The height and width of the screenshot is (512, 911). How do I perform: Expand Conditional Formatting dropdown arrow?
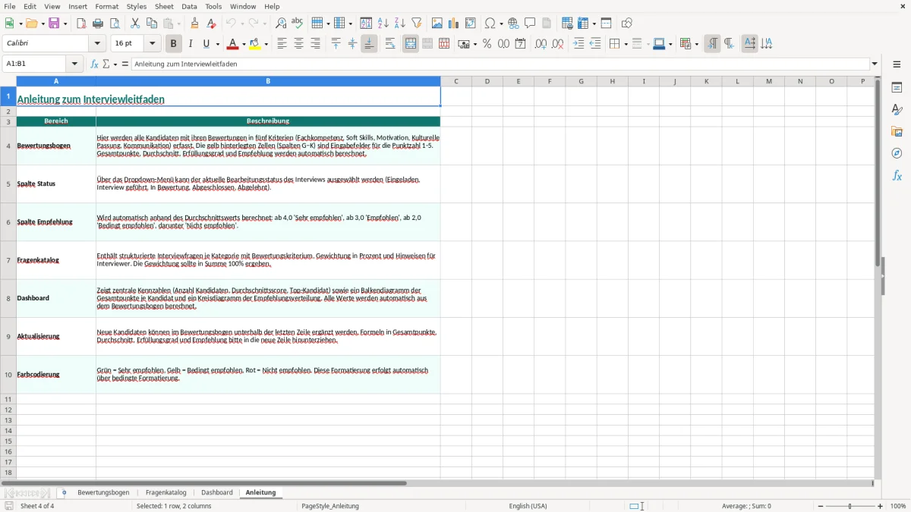(696, 44)
